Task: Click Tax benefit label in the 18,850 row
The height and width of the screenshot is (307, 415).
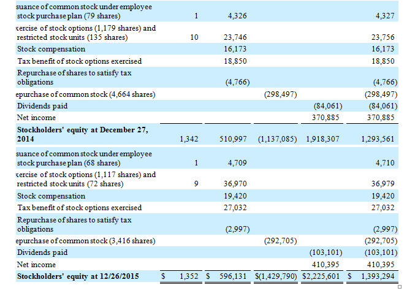Action: click(x=80, y=61)
